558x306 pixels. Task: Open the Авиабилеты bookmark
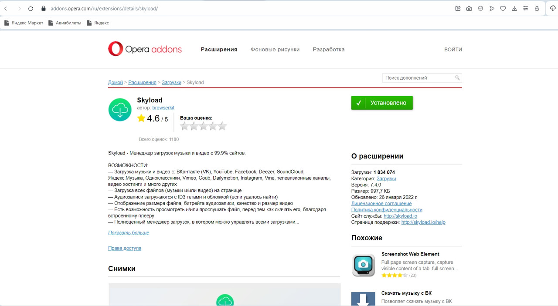(65, 23)
